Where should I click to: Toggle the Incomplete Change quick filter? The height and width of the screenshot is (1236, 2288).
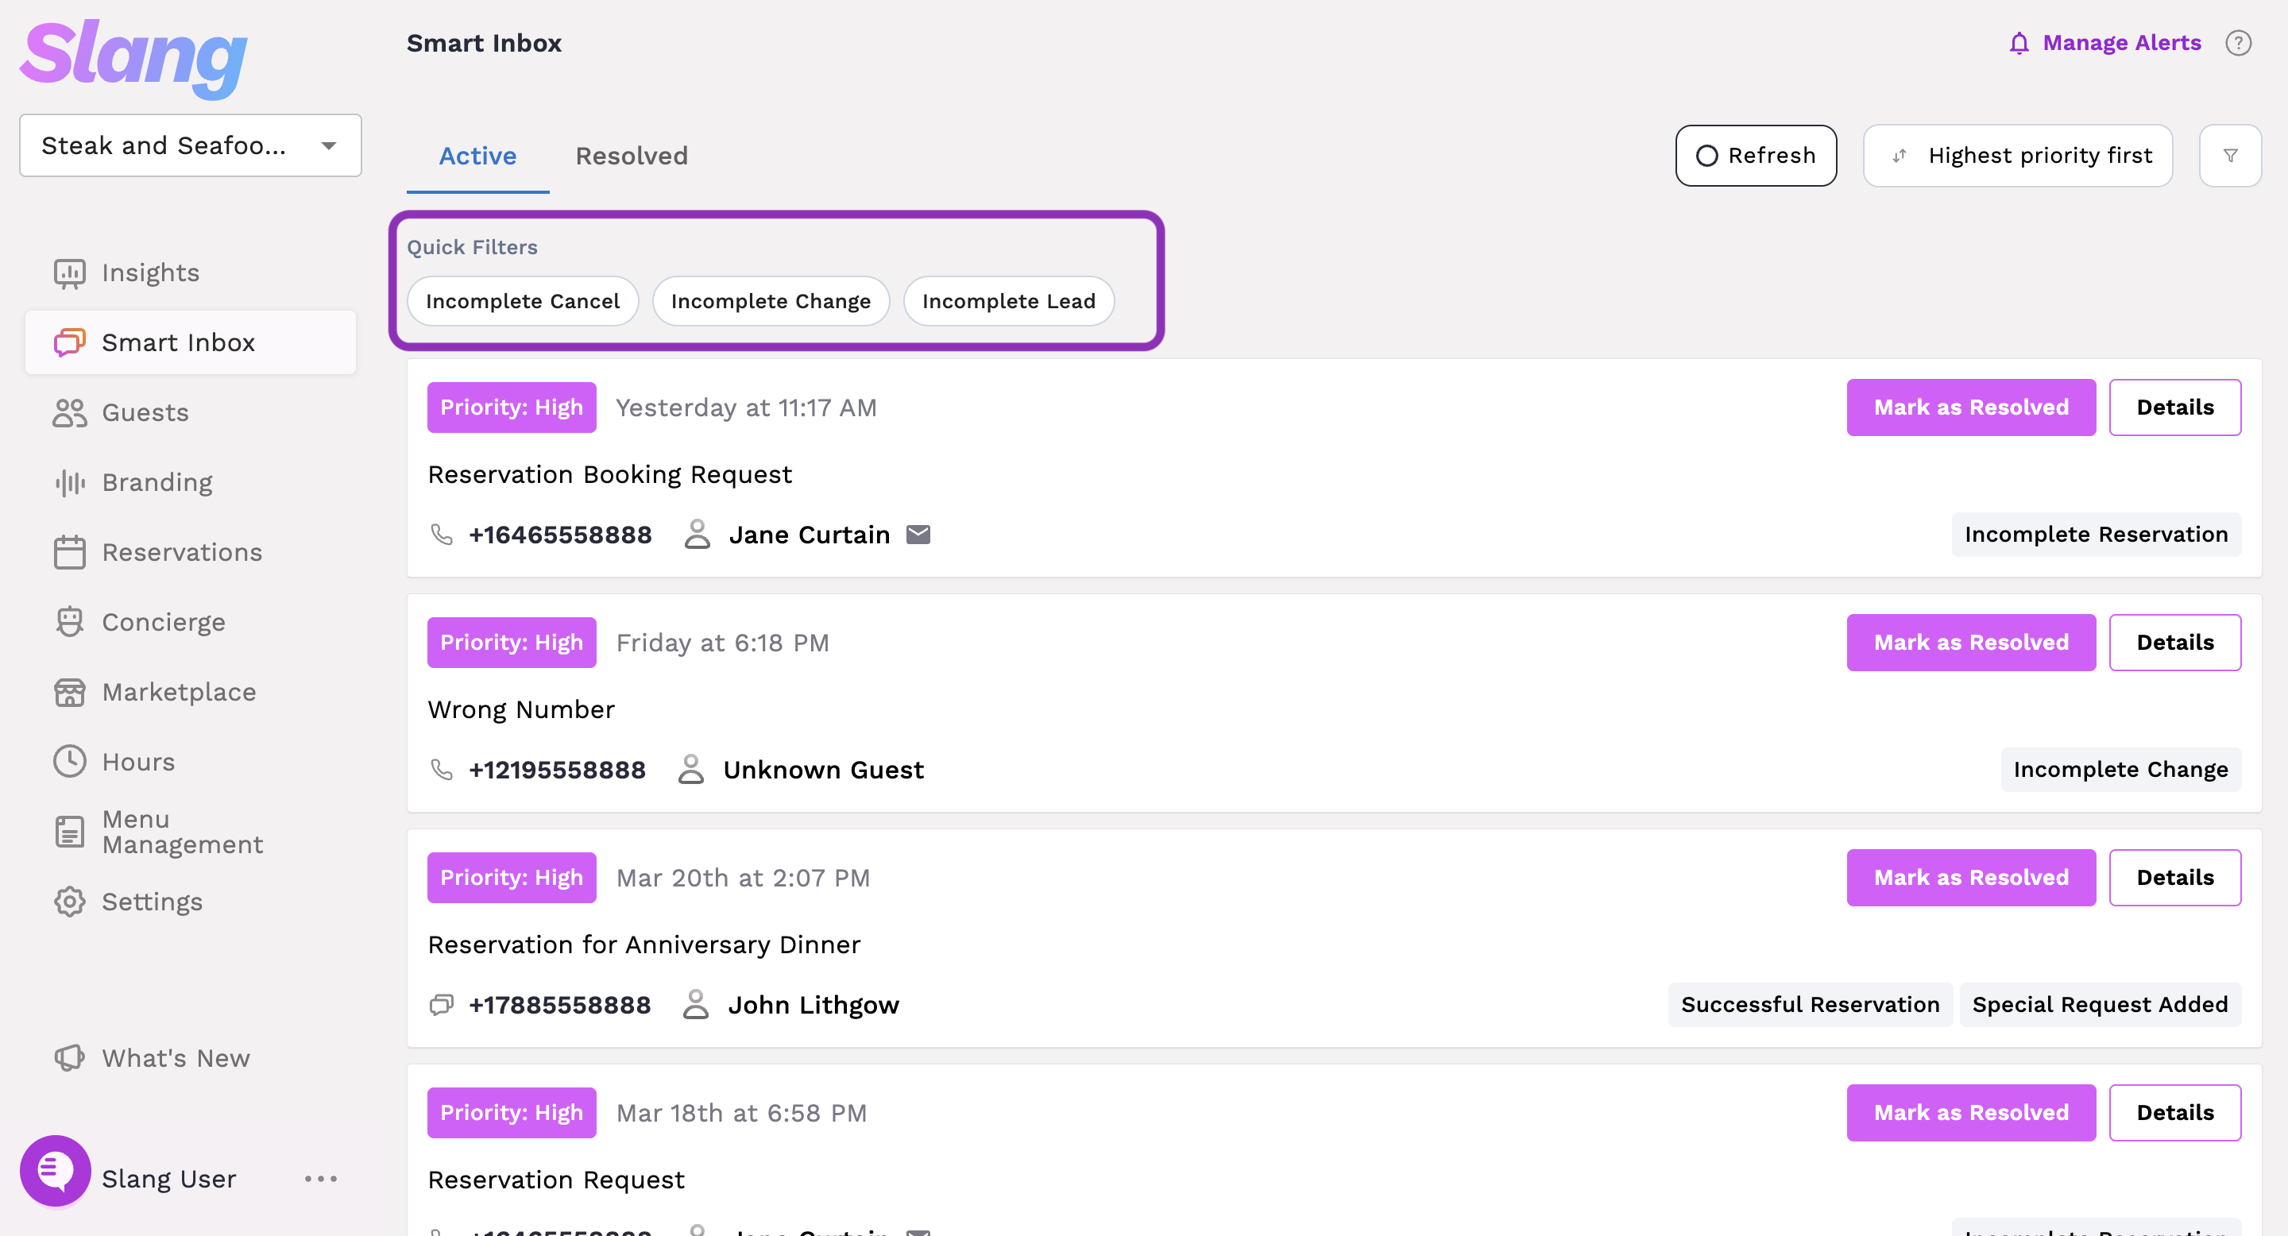771,301
